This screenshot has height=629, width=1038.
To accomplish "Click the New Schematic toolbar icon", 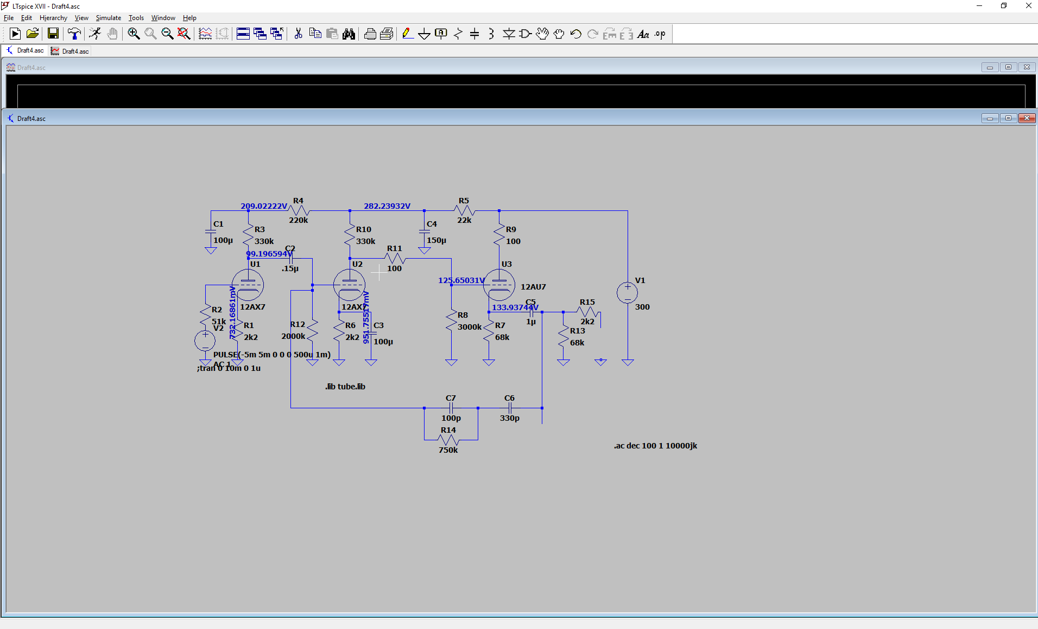I will point(15,34).
